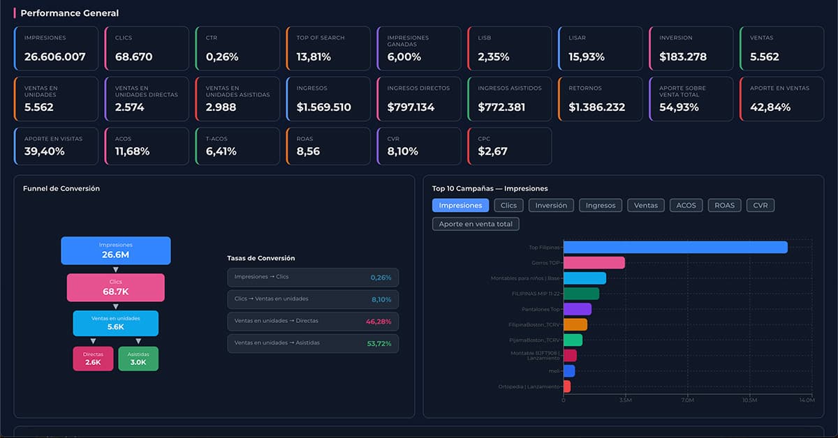Click the Tasas de Conversión heading
The height and width of the screenshot is (438, 838).
point(261,258)
